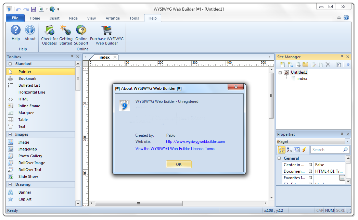Close the index document tab
The width and height of the screenshot is (358, 220).
pyautogui.click(x=115, y=58)
